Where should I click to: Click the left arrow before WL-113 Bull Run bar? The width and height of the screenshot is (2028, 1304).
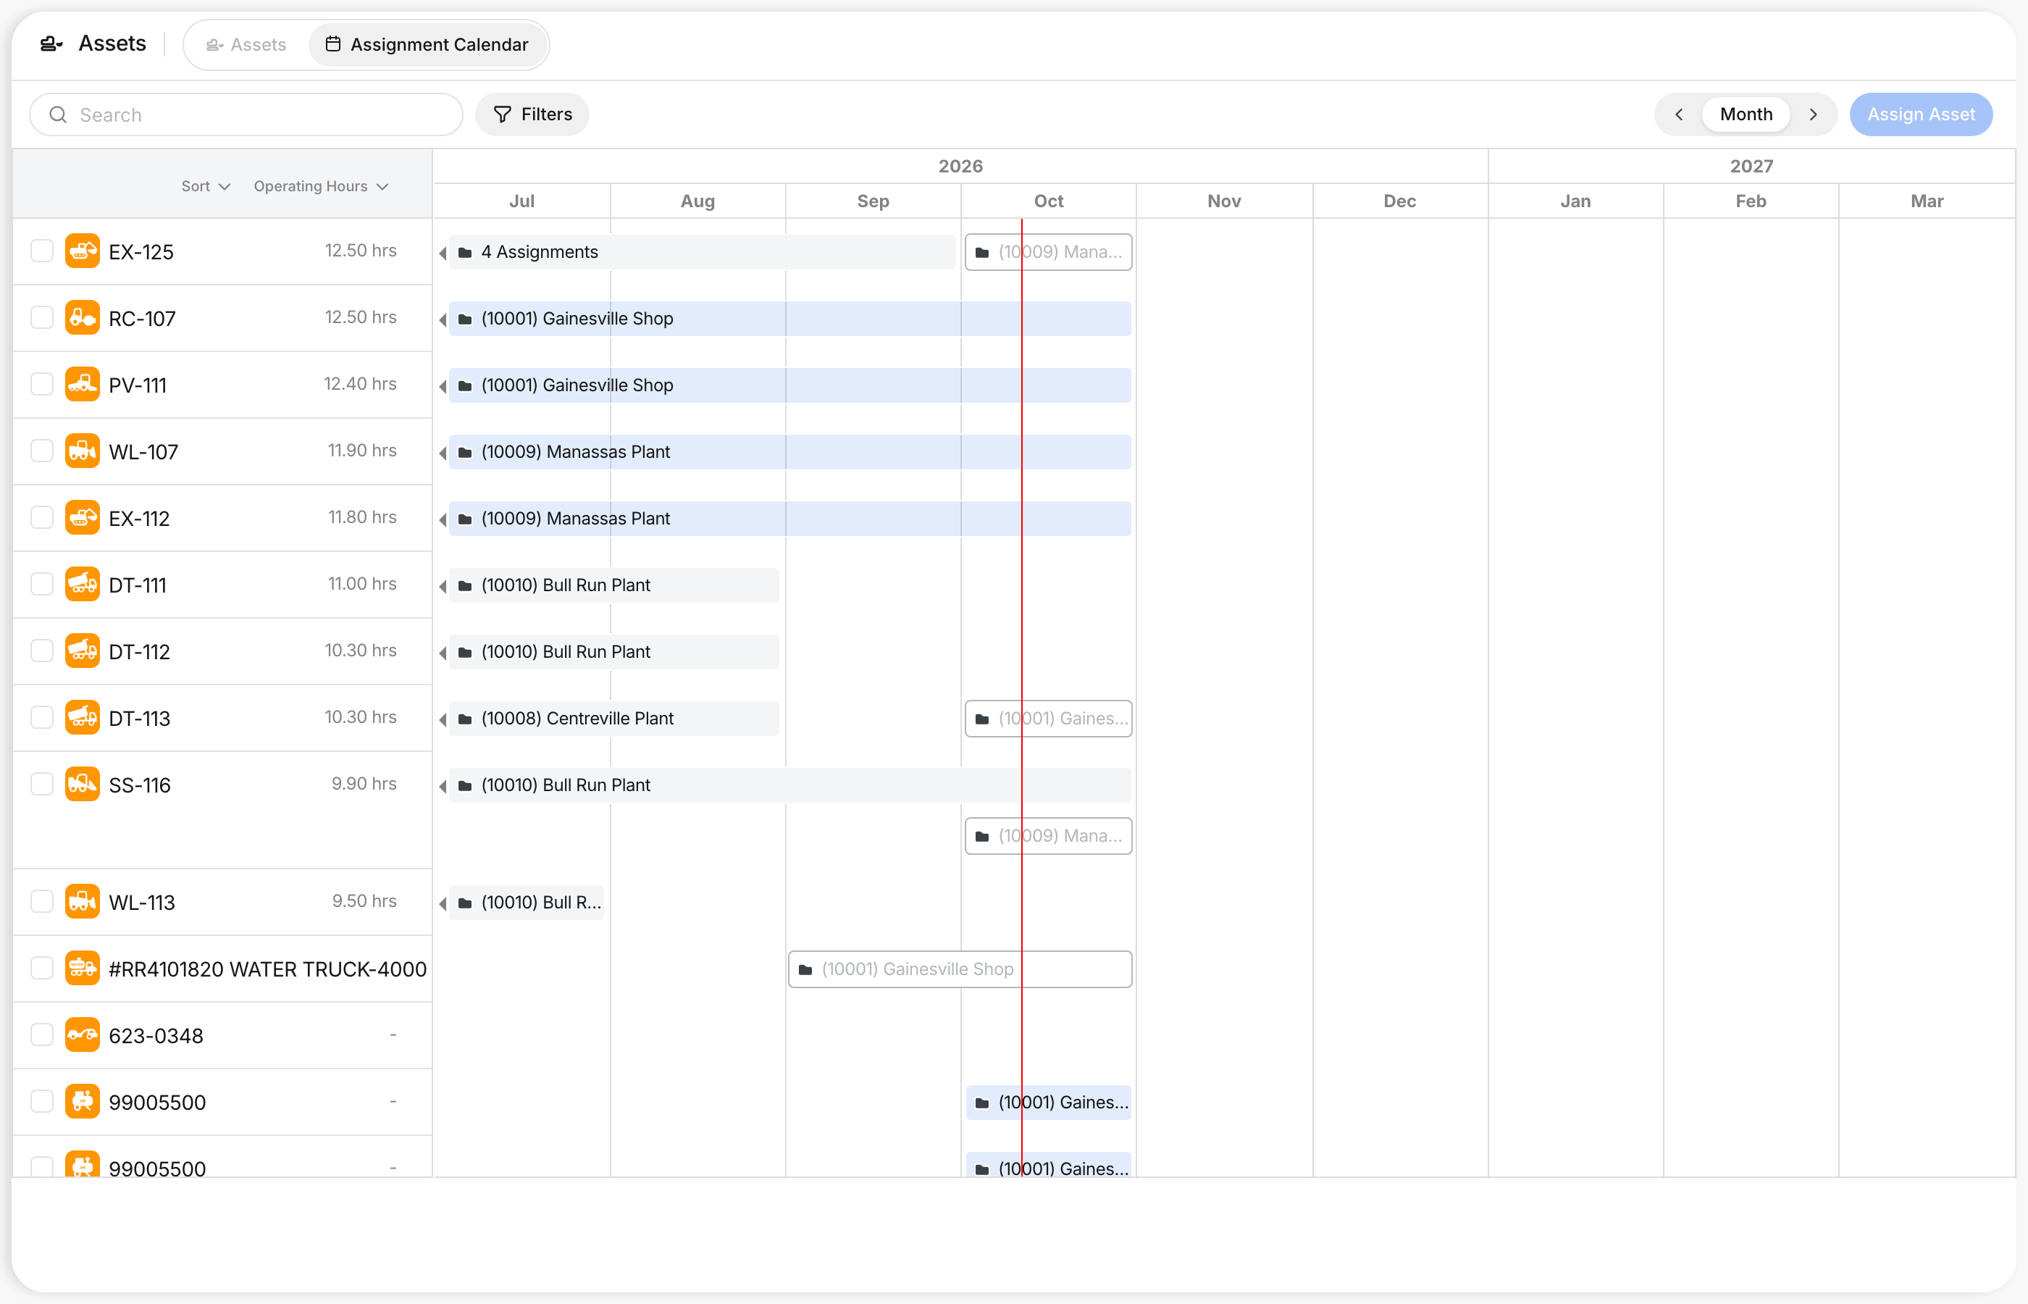[443, 904]
